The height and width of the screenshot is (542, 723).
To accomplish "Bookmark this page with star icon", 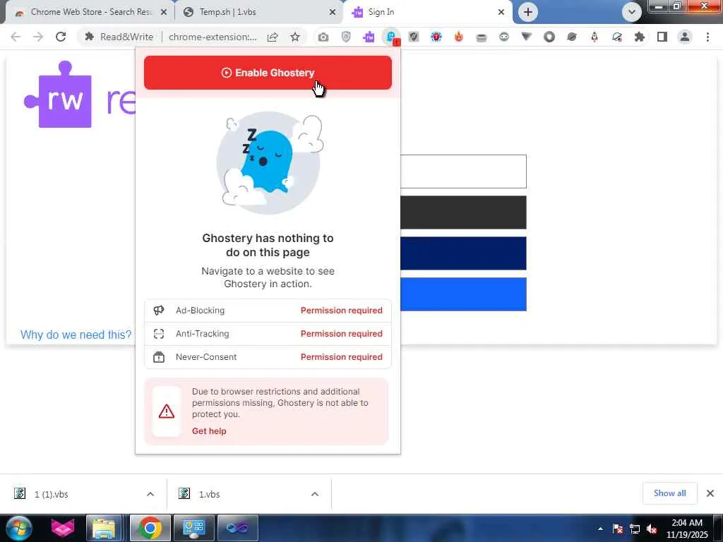I will 295,37.
